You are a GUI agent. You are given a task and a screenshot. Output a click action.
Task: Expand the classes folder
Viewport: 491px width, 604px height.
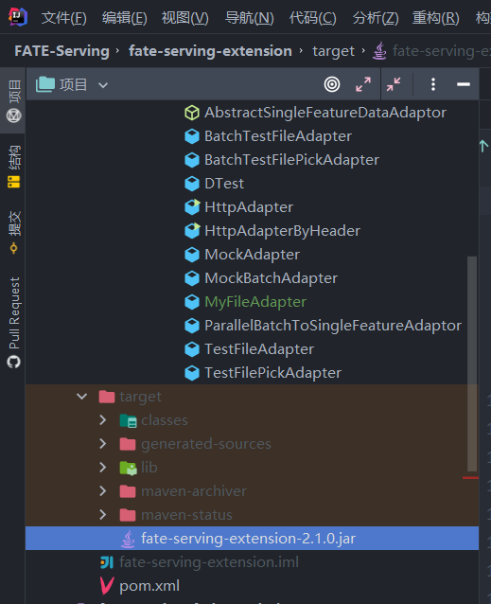pos(103,420)
